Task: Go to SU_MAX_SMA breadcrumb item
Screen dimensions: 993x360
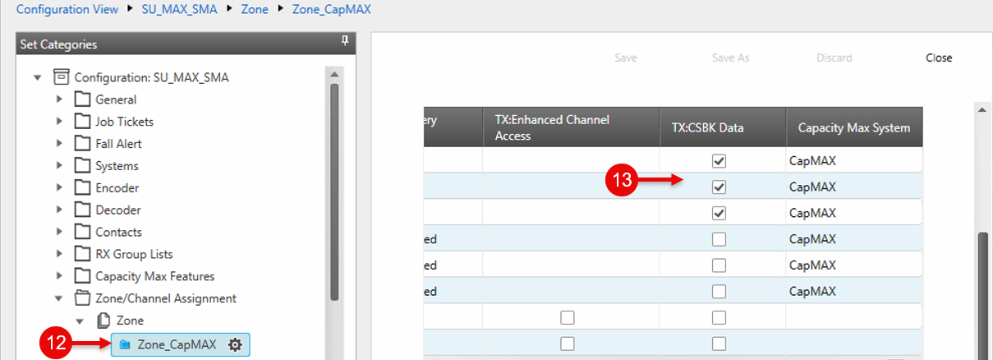Action: tap(180, 10)
